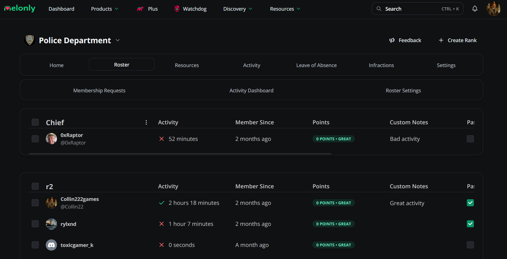
Task: Click the Chief table horizontal scrollbar
Action: coord(180,154)
